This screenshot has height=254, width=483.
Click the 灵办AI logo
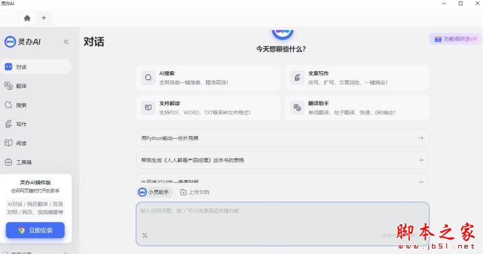23,41
